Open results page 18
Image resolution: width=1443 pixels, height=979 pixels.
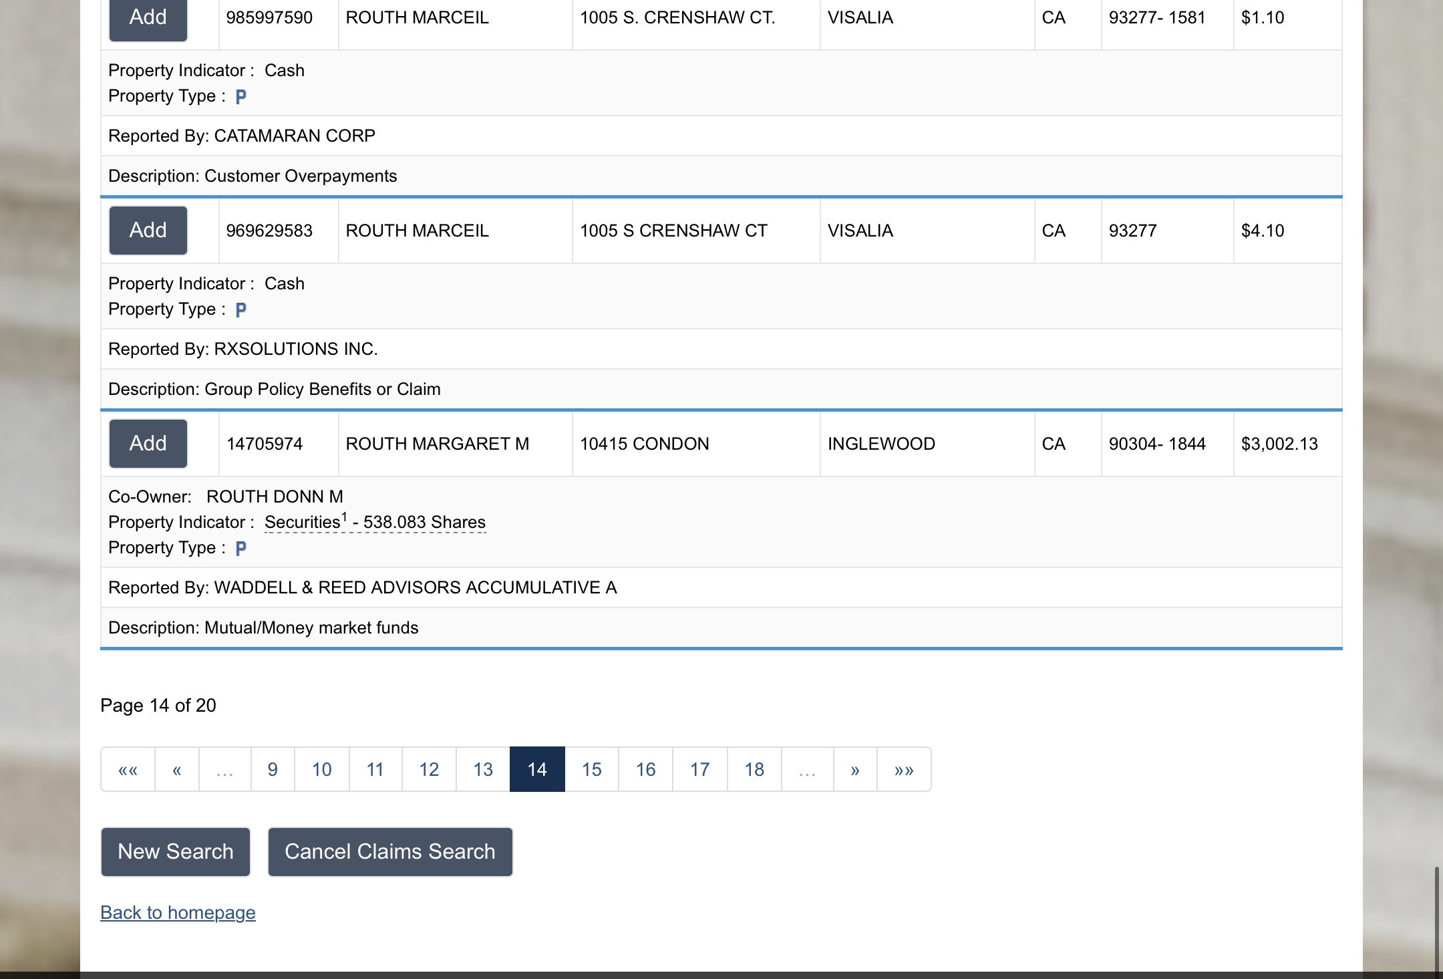(754, 769)
